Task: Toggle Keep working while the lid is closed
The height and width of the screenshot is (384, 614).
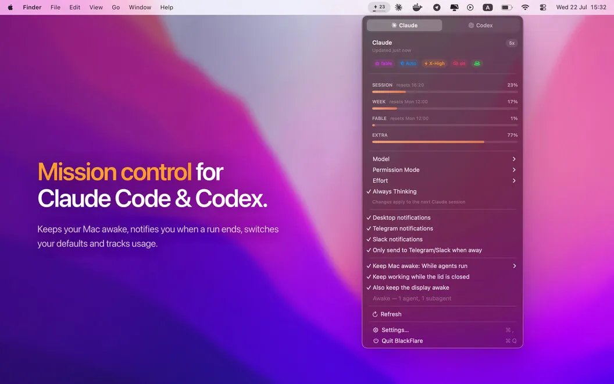Action: 442,276
